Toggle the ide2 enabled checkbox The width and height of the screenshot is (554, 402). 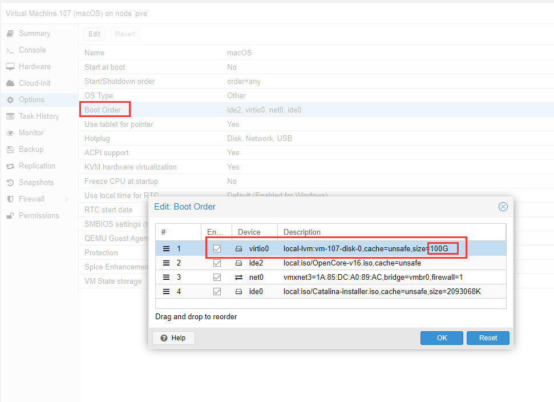pos(217,263)
